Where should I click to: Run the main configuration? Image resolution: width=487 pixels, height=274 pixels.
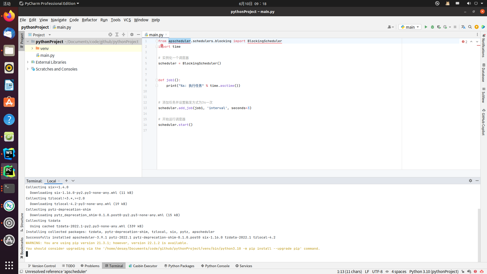point(426,27)
